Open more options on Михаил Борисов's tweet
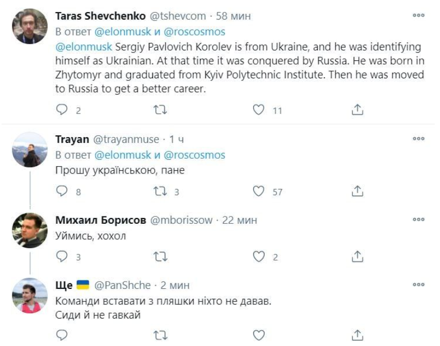This screenshot has height=346, width=440. [x=418, y=220]
